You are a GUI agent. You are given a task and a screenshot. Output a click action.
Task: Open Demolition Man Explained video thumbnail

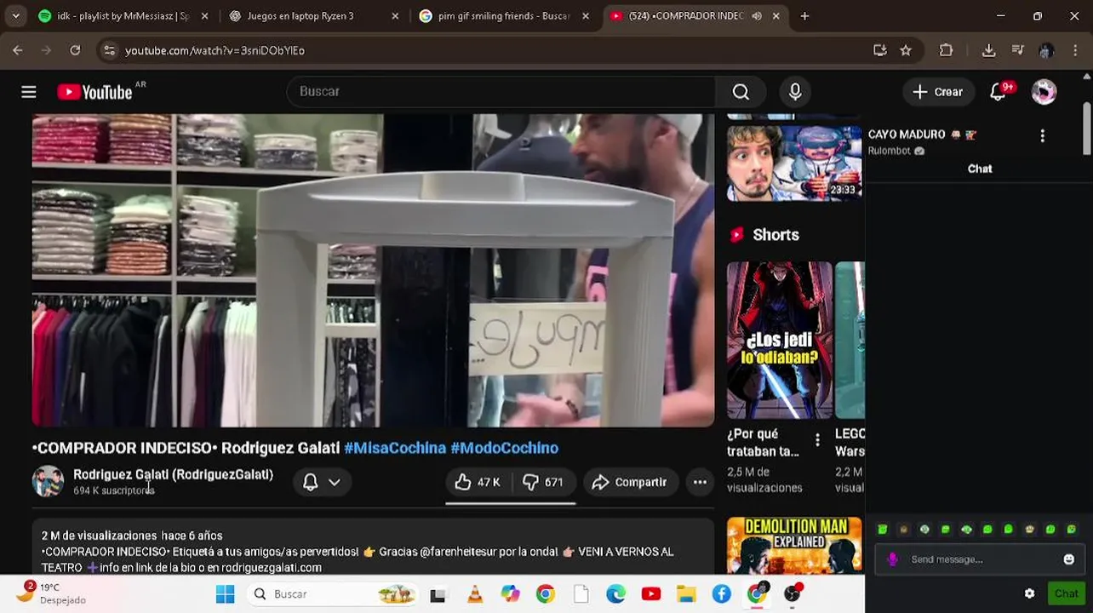(794, 546)
